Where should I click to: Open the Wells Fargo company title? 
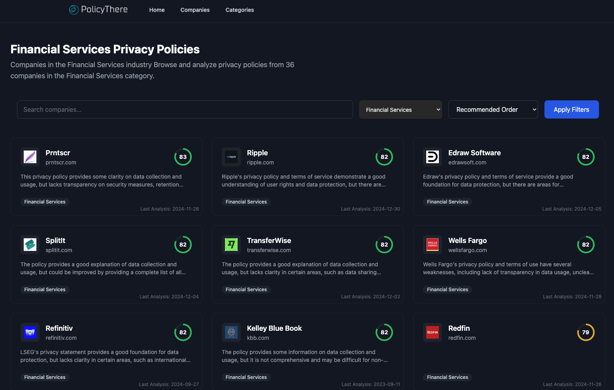pyautogui.click(x=467, y=241)
